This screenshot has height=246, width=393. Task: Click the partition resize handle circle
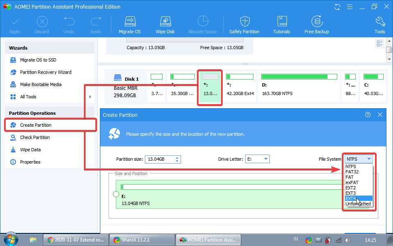click(116, 194)
